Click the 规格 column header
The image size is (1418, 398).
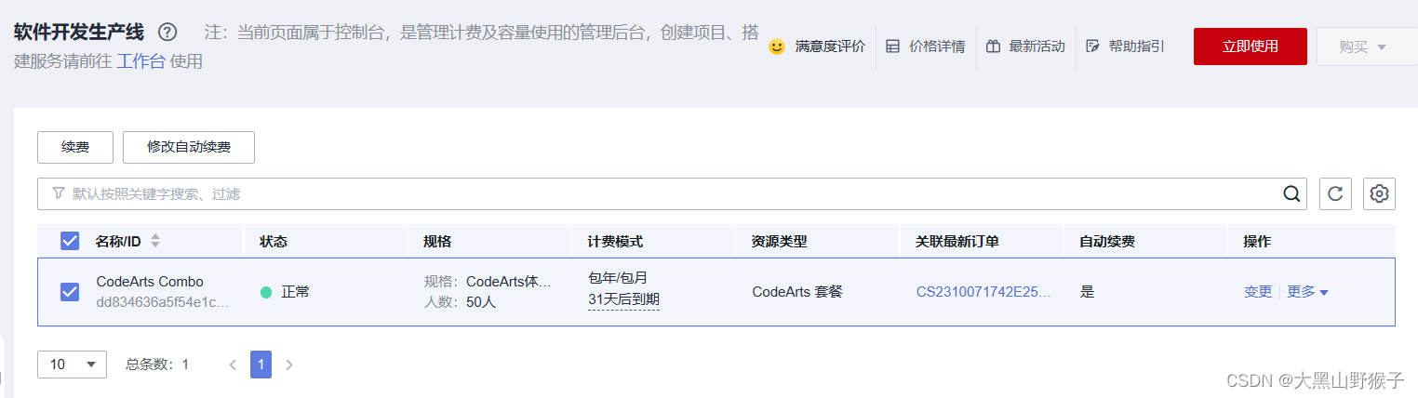[x=437, y=241]
